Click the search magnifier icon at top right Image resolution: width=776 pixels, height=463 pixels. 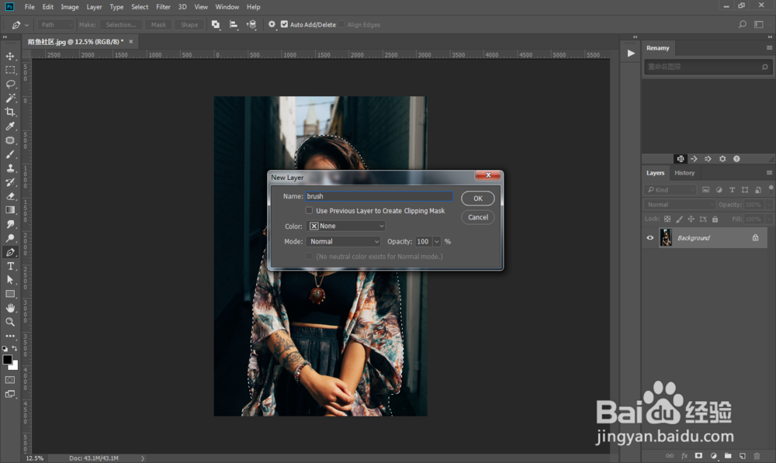point(743,24)
